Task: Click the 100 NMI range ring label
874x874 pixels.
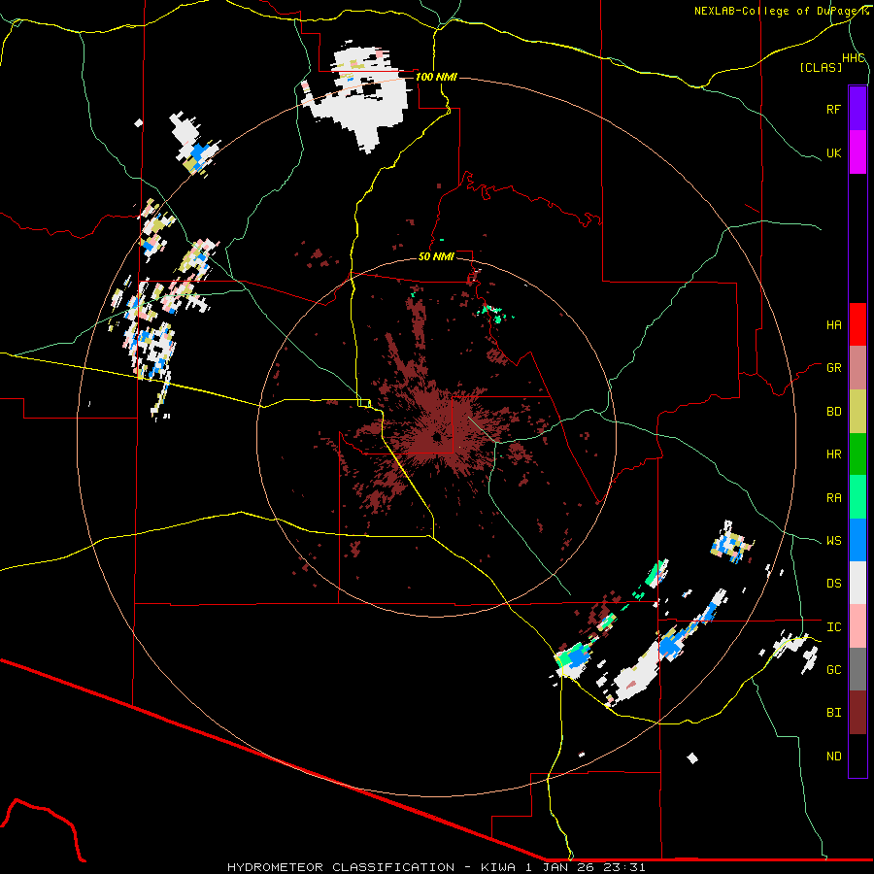Action: pyautogui.click(x=436, y=77)
